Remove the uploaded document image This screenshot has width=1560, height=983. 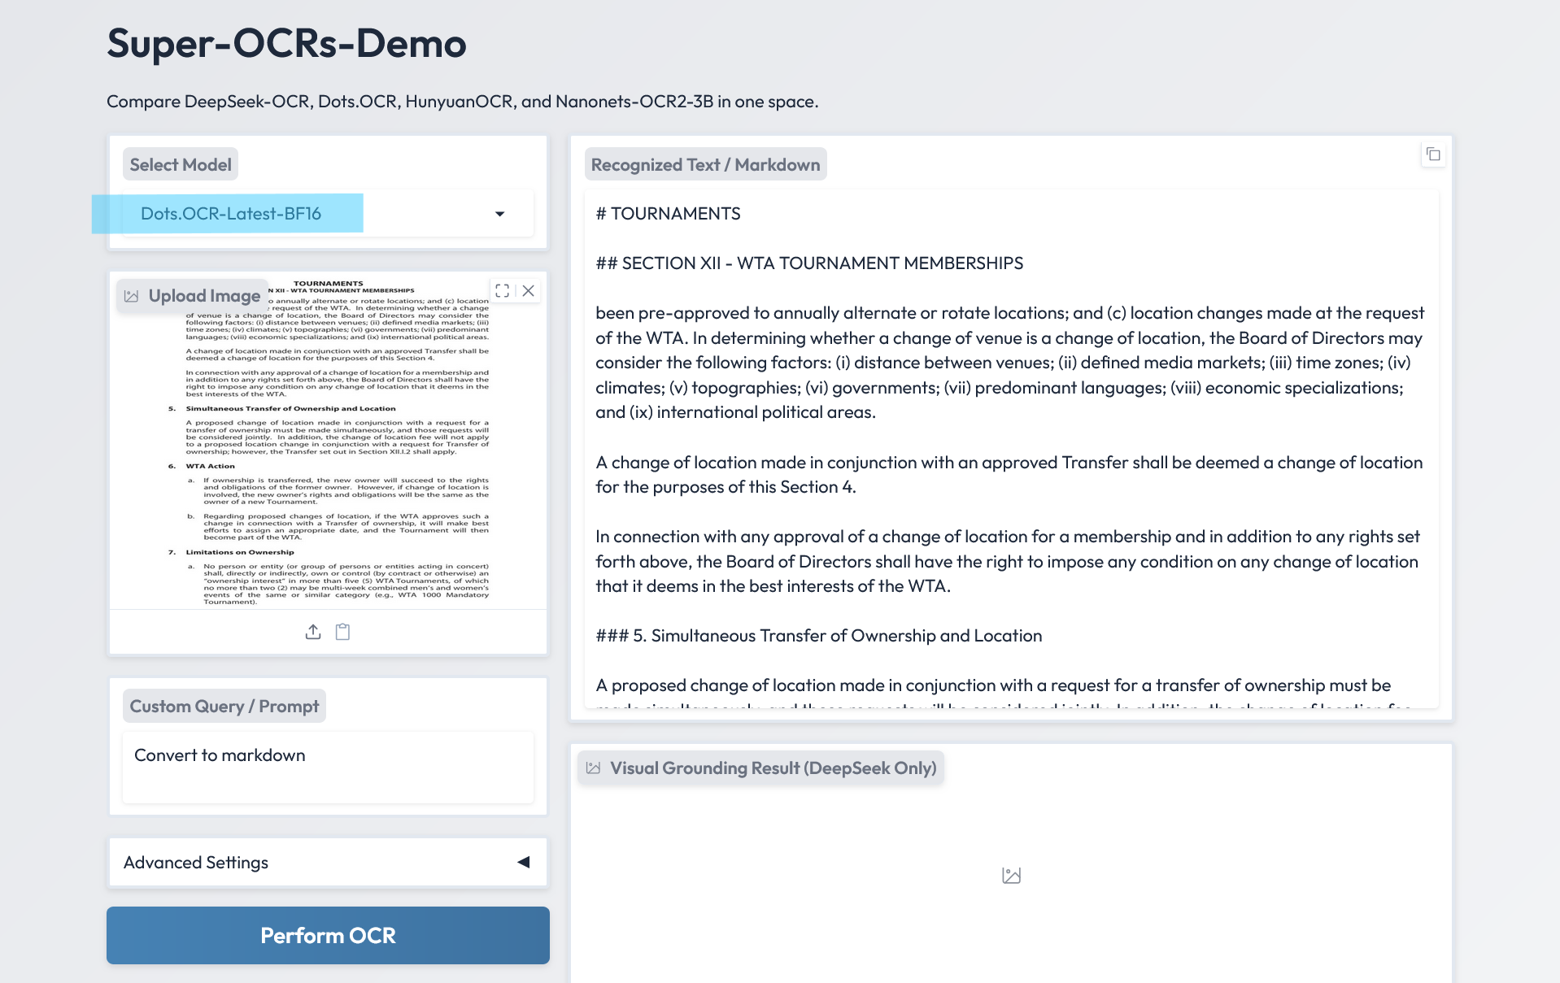[x=529, y=291]
